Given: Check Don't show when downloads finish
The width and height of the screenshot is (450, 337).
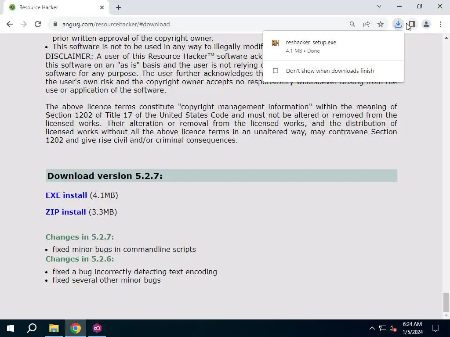Looking at the screenshot, I should pyautogui.click(x=276, y=71).
